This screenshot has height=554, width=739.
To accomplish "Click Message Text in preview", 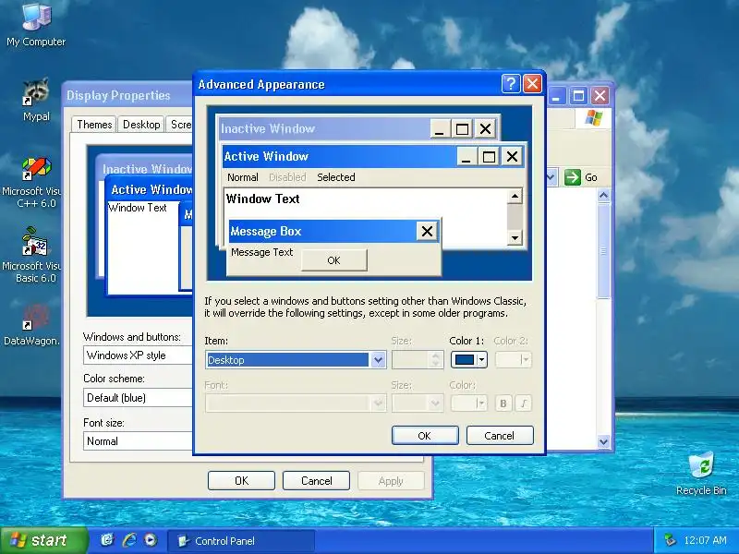I will point(262,252).
